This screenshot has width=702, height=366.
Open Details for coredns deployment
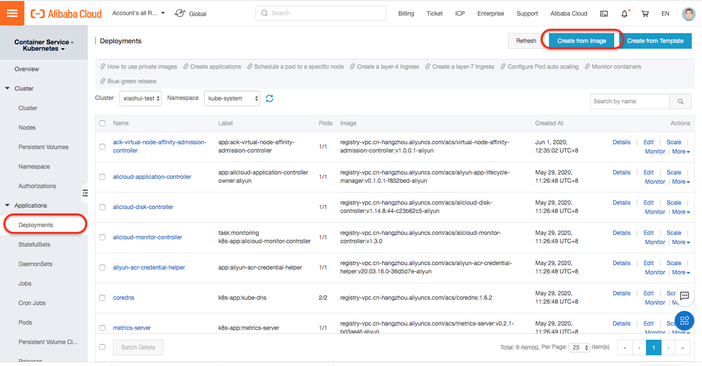622,293
